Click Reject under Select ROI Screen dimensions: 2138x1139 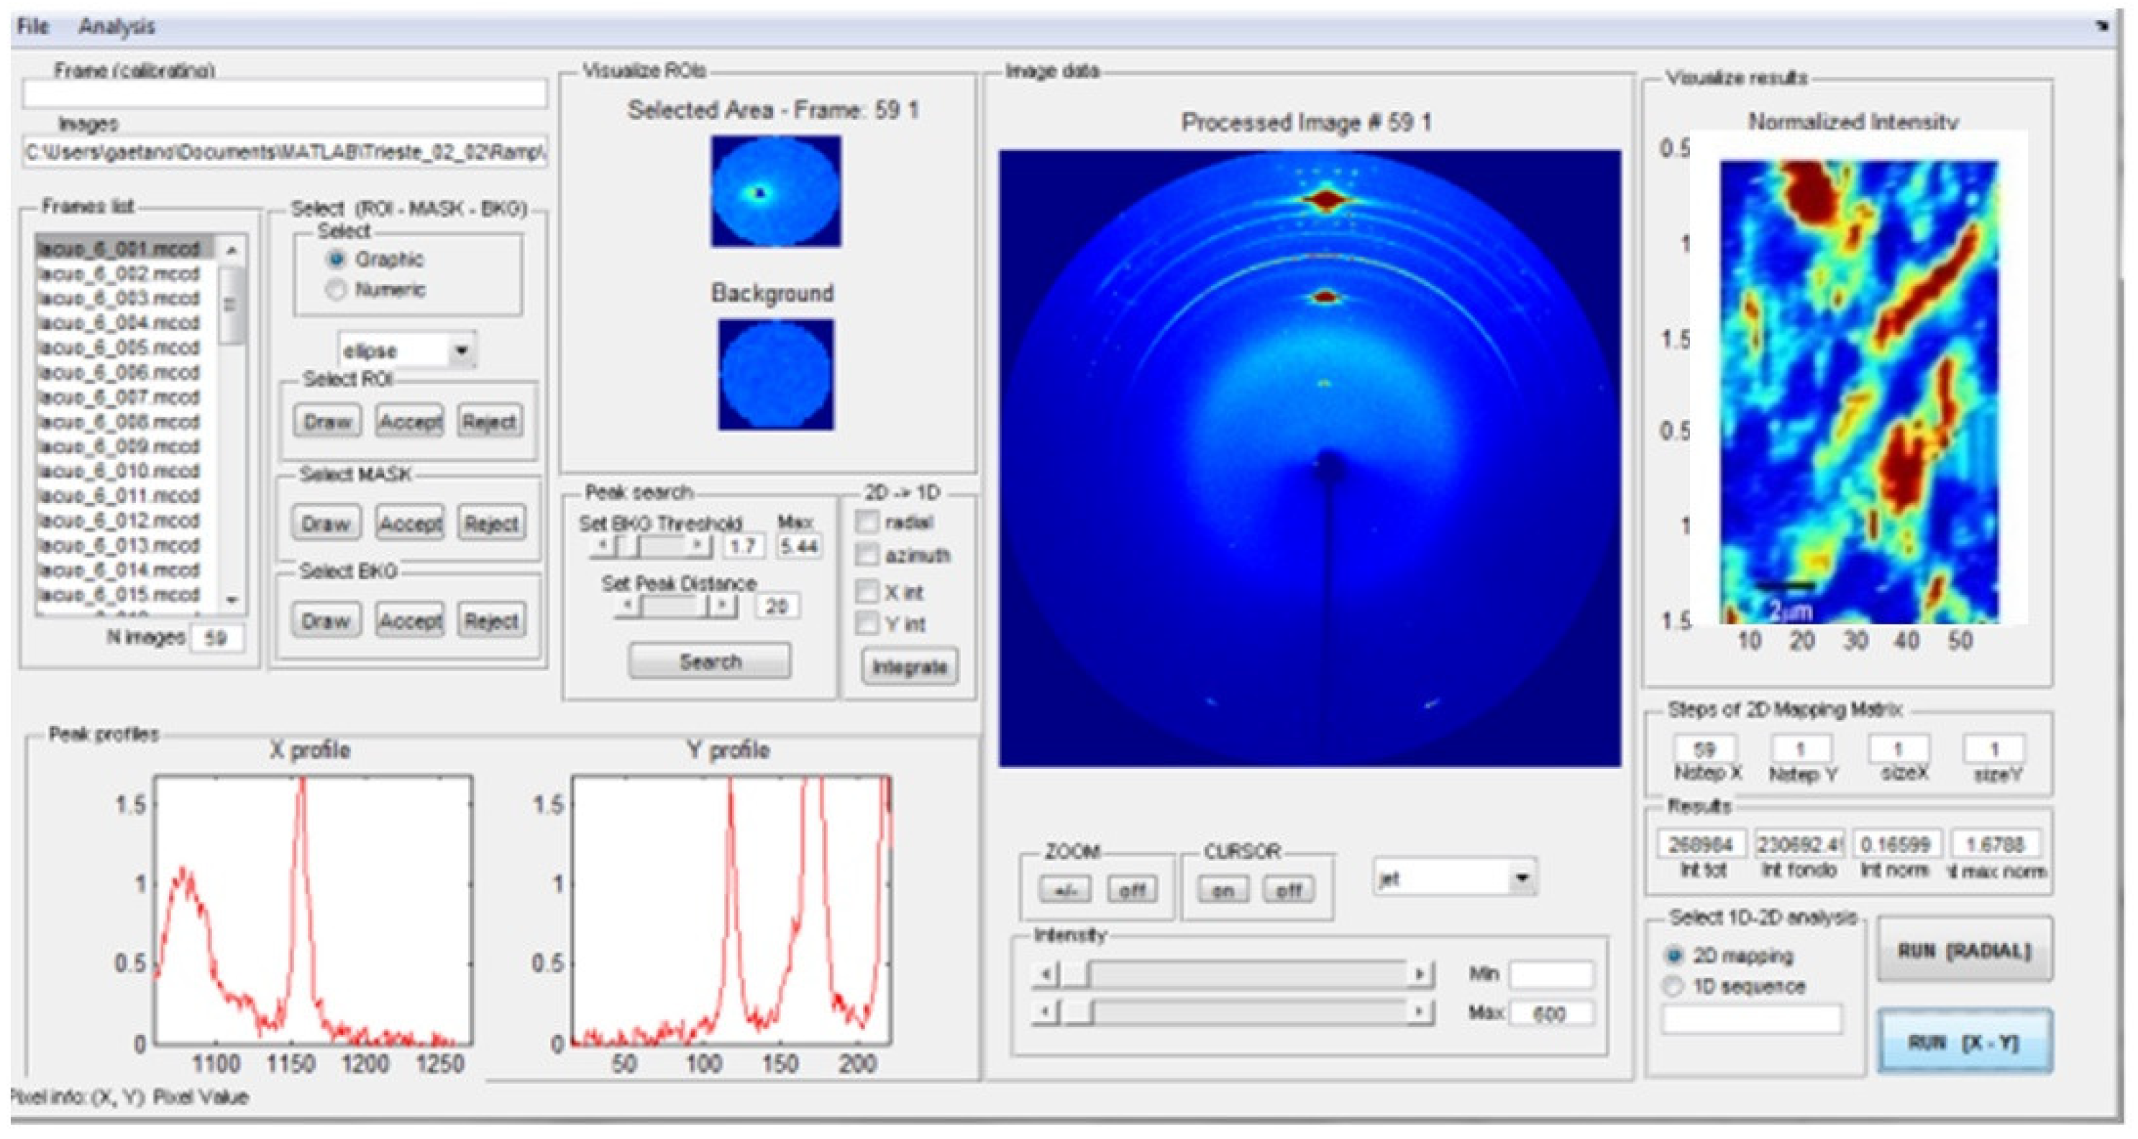tap(490, 421)
